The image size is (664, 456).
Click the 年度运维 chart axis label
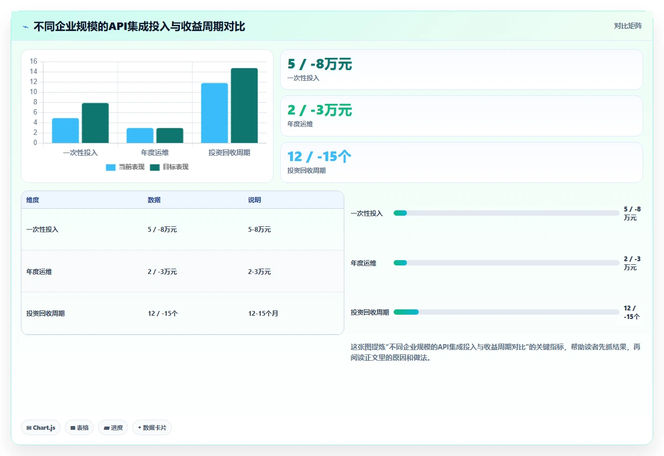(x=155, y=153)
